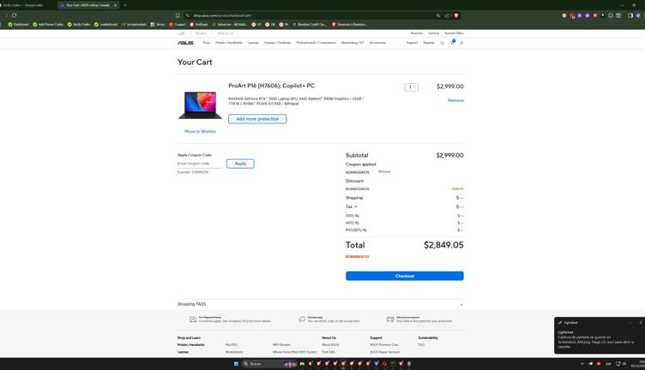
Task: Open the quantity dropdown for ProArt P16
Action: [x=412, y=87]
